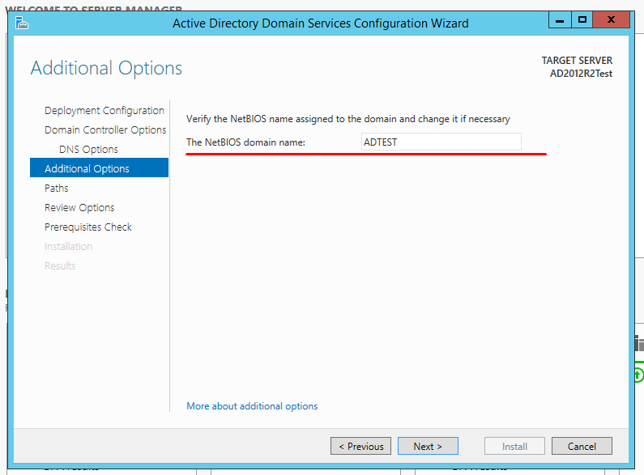
Task: Click the NetBIOS domain name field
Action: tap(441, 142)
